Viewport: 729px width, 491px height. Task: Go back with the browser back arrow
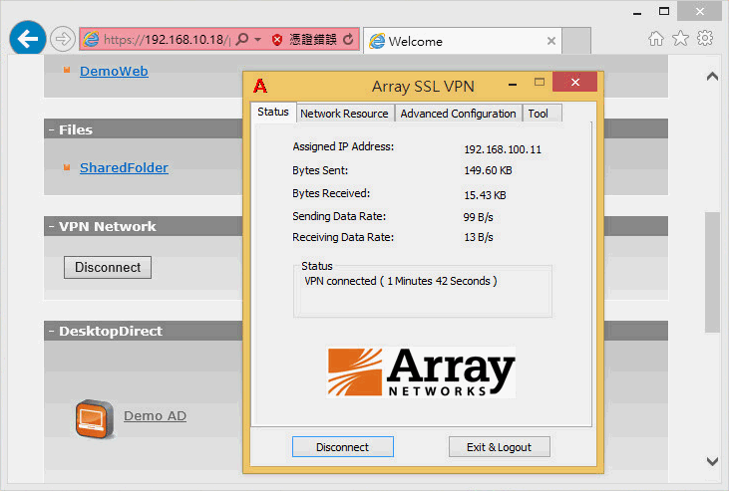coord(28,39)
